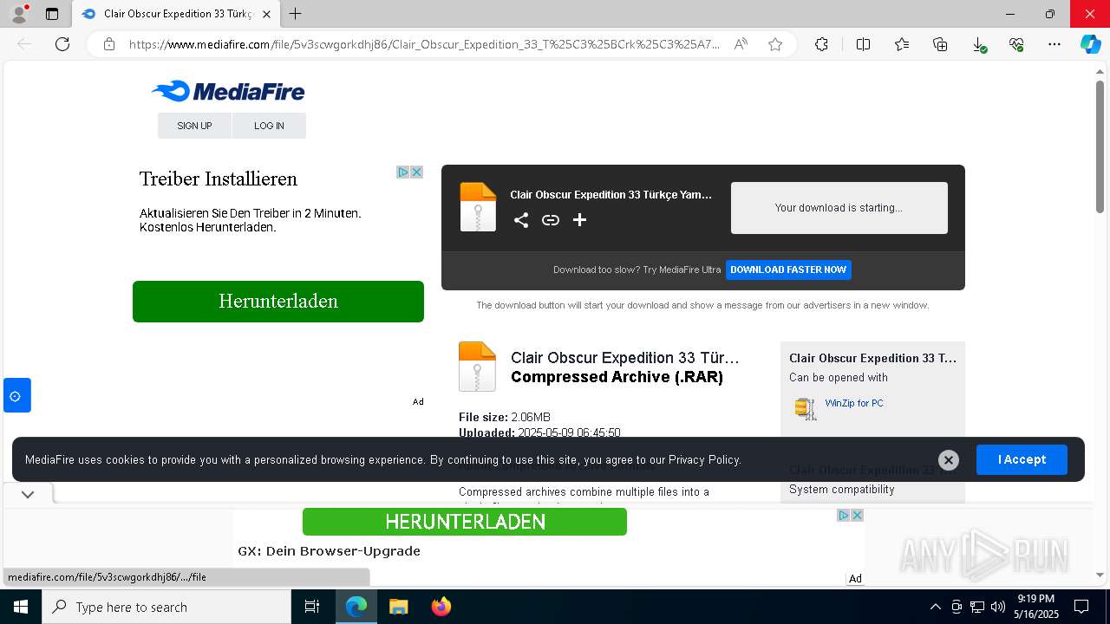Open browser Collections icon
Viewport: 1110px width, 624px height.
click(940, 44)
